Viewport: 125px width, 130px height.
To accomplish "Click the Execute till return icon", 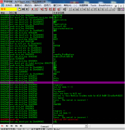I will tap(58, 9).
